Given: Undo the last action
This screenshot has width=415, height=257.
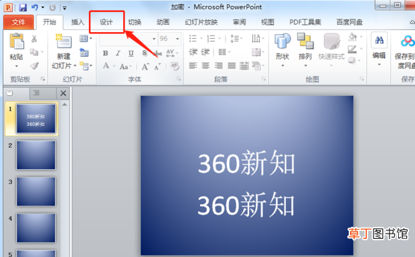Looking at the screenshot, I should [35, 7].
